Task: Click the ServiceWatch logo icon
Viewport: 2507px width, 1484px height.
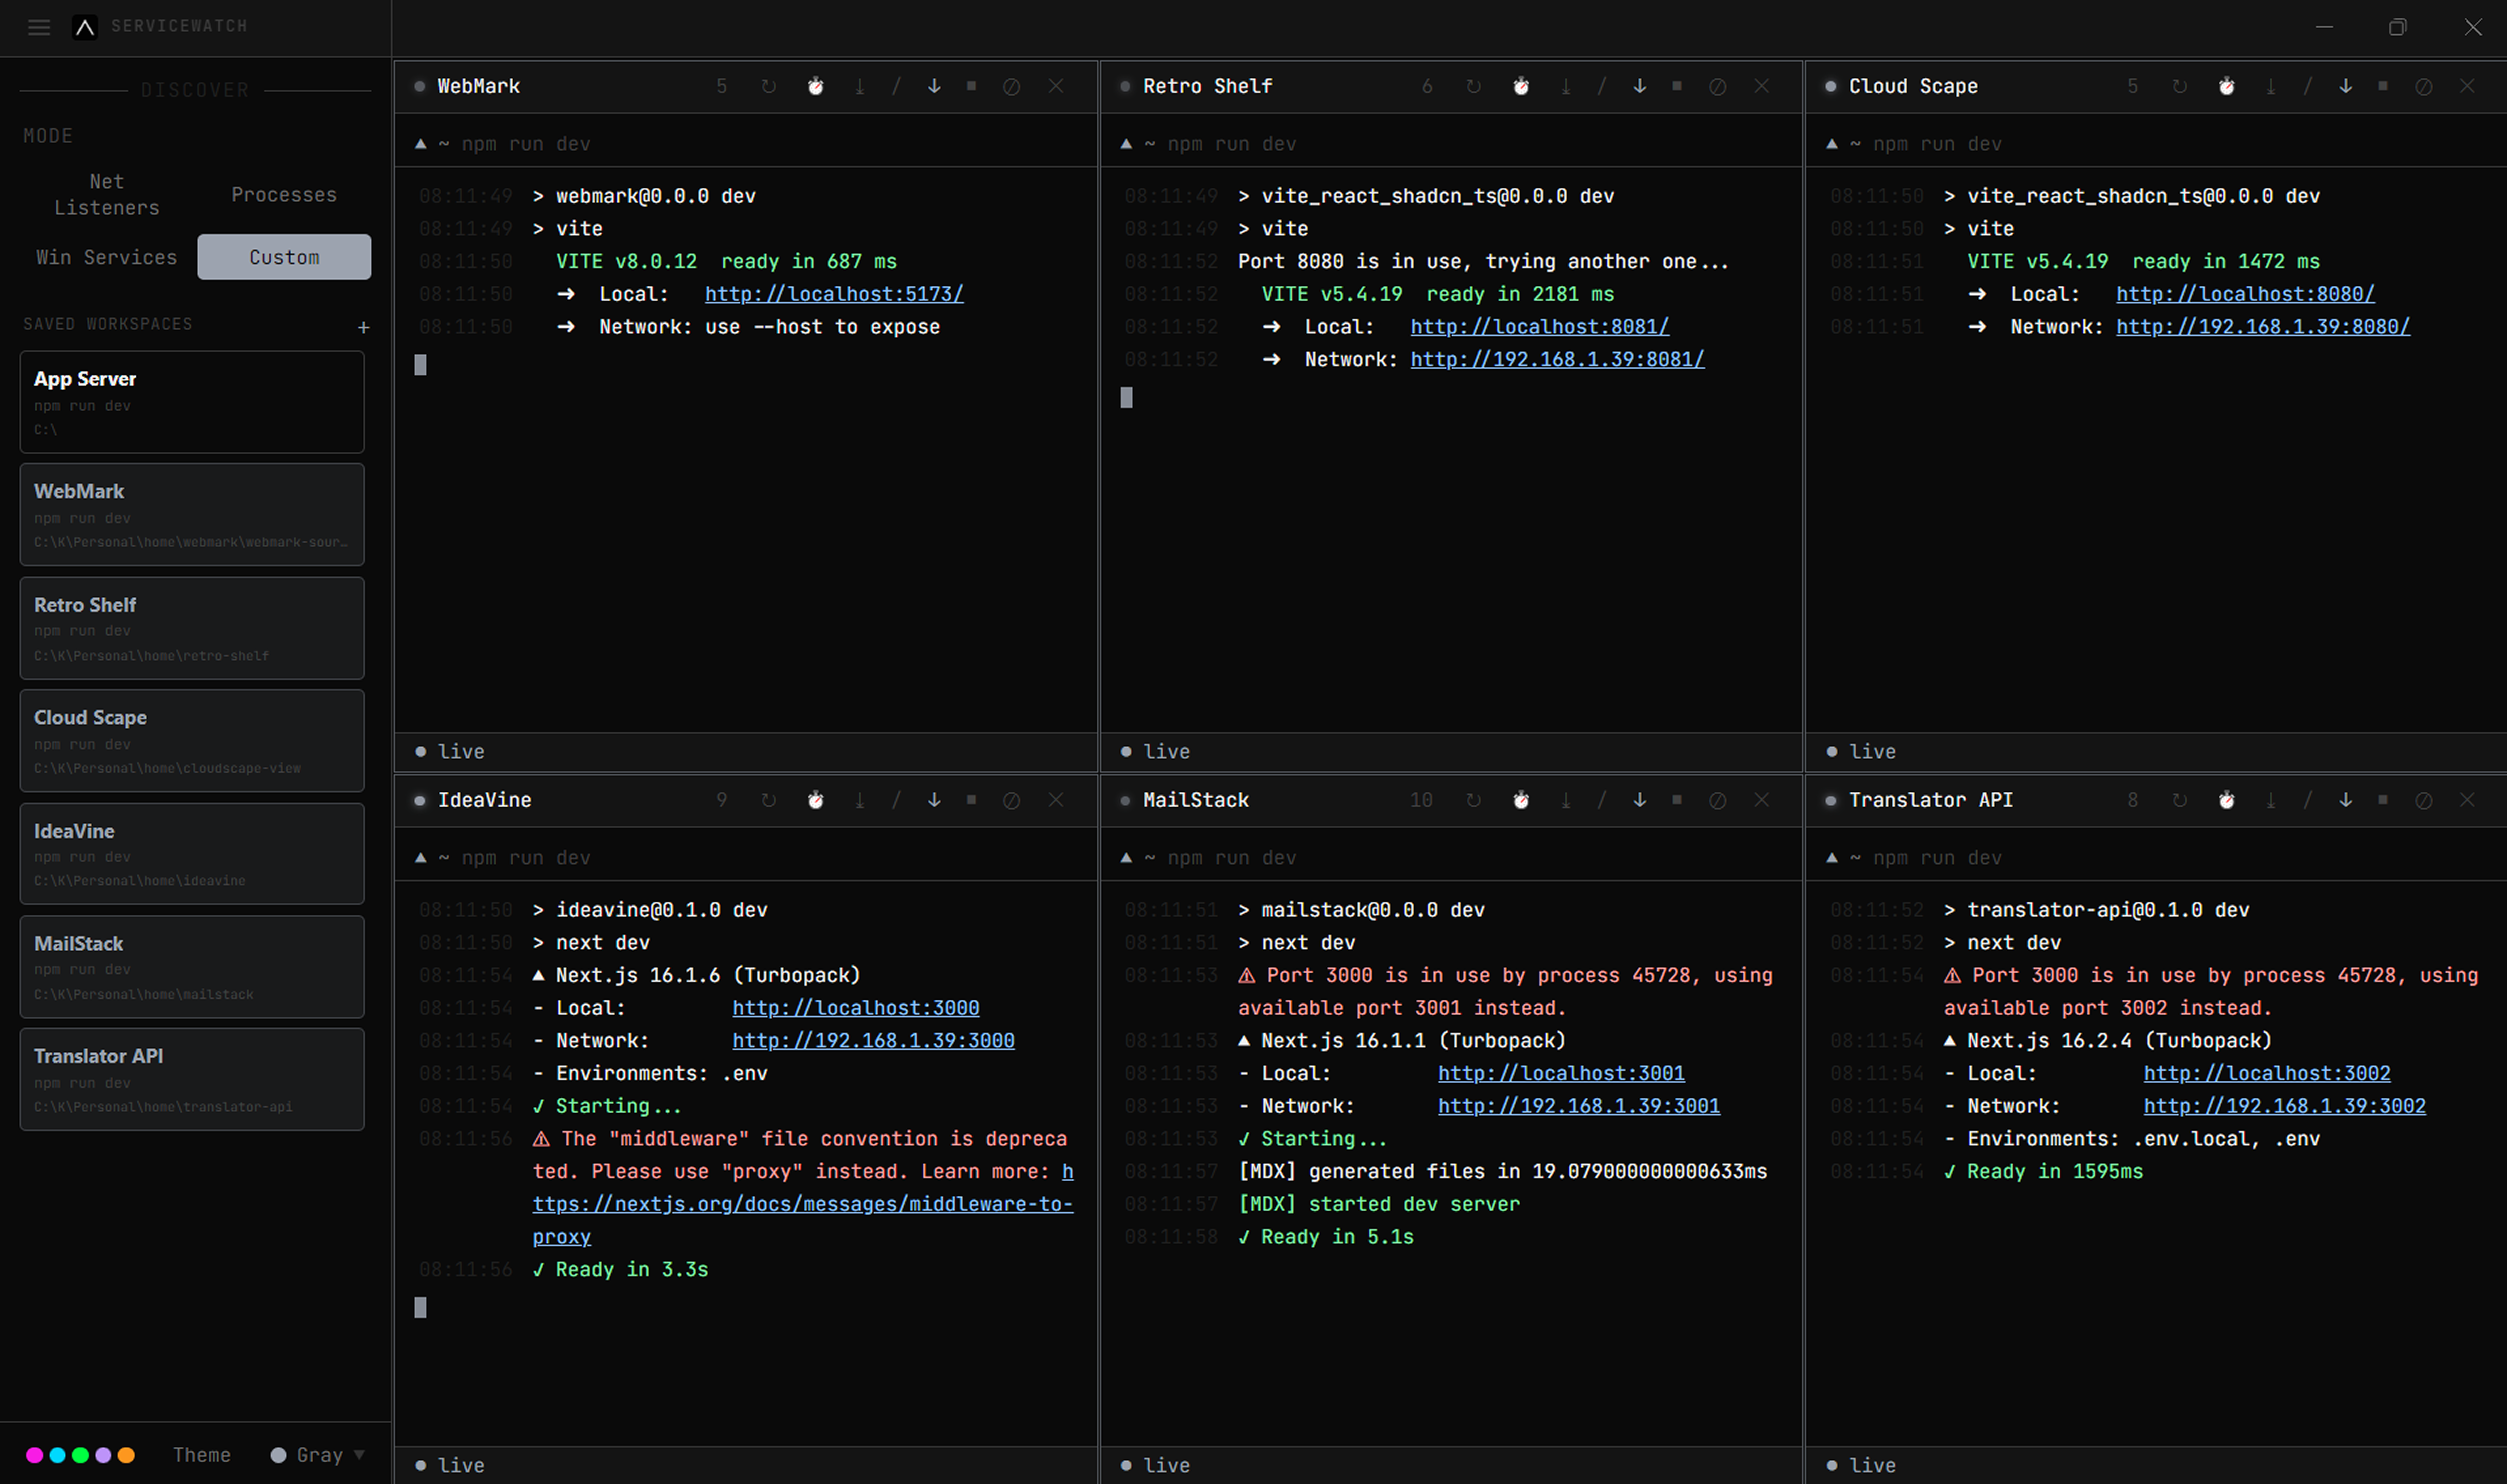Action: point(85,27)
